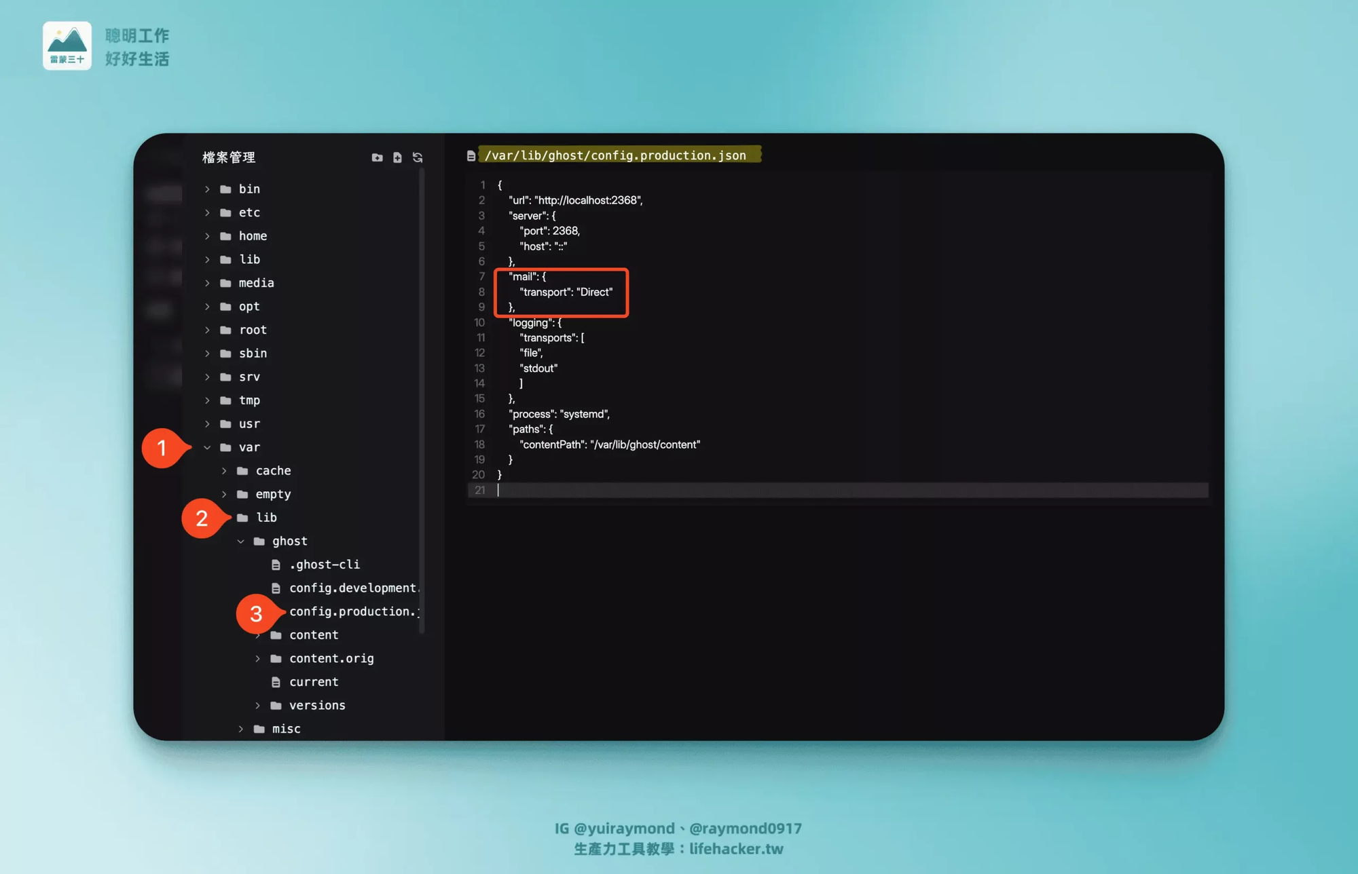Click the "process": "systemd" line
This screenshot has height=874, width=1358.
[559, 414]
